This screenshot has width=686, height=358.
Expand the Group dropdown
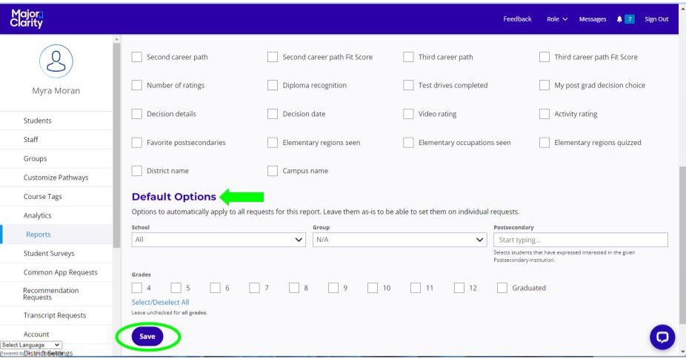399,240
